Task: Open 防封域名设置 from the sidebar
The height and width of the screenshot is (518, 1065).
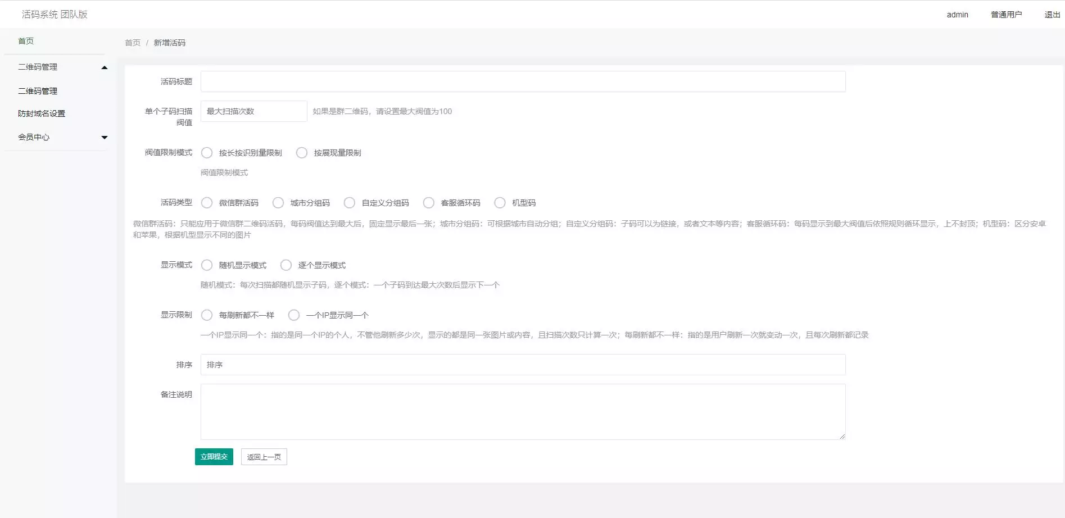Action: pos(40,113)
